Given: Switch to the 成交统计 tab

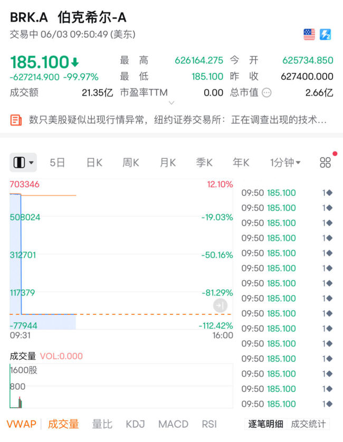Looking at the screenshot, I should (308, 424).
